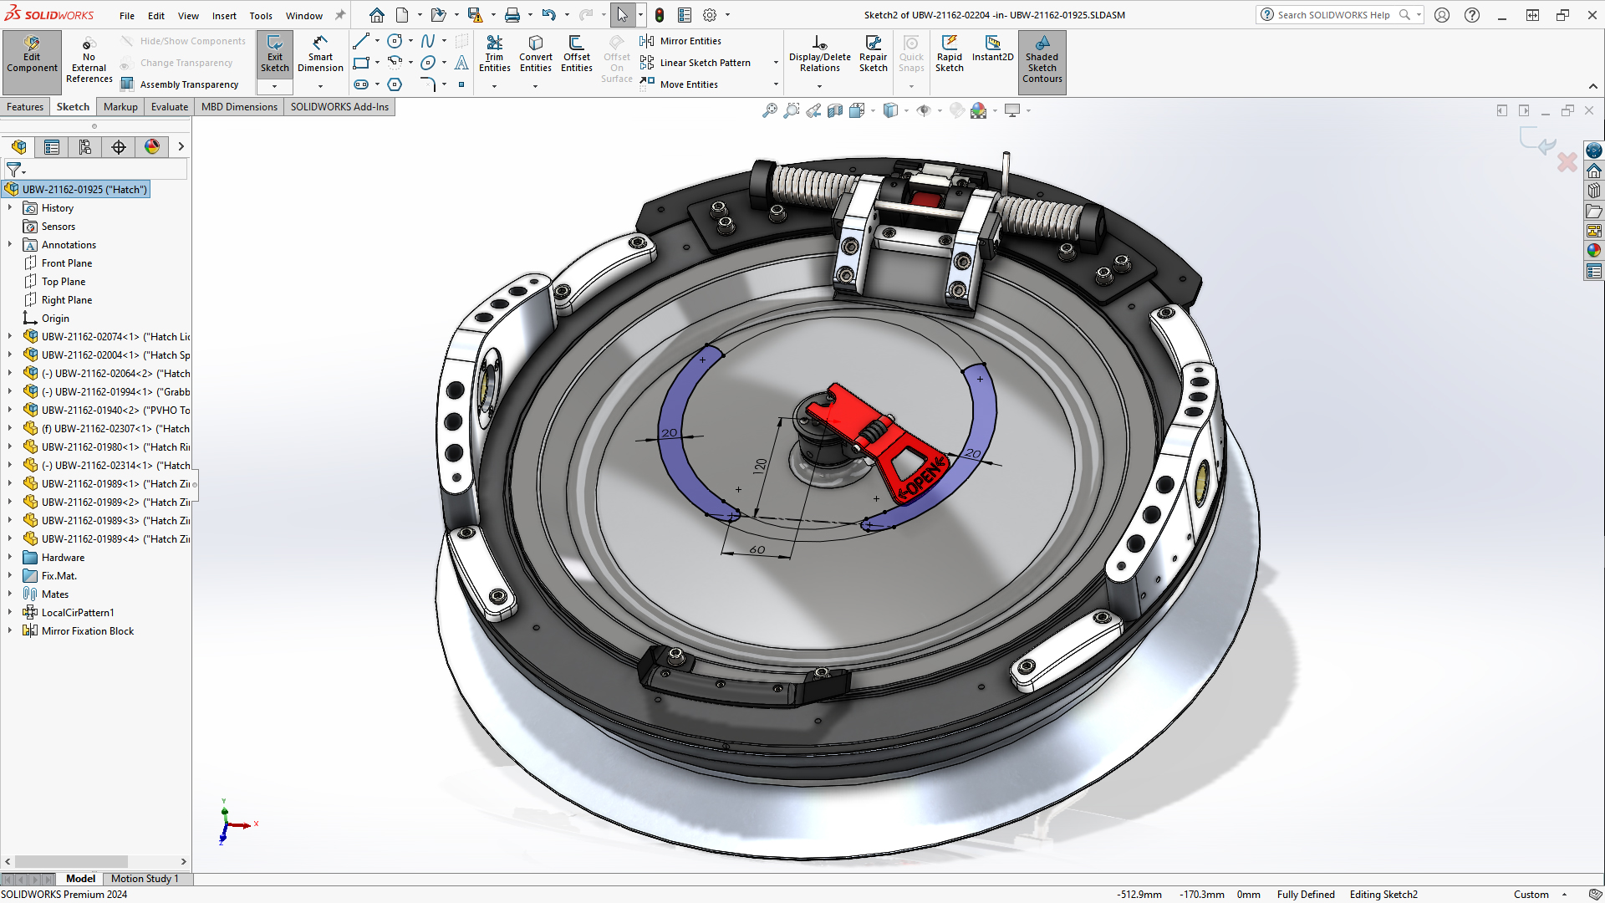Click the Rebuild traffic light icon

click(660, 15)
